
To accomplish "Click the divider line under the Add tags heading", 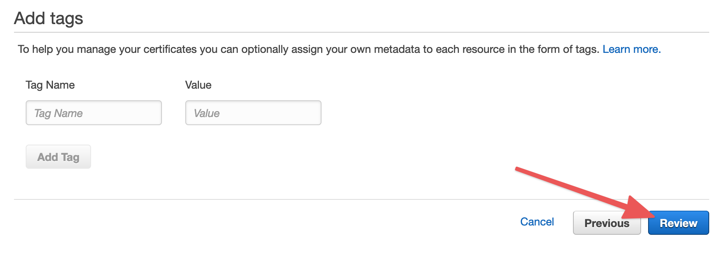I will pos(362,32).
